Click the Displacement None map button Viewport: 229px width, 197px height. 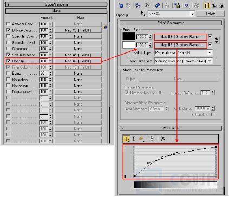tap(78, 92)
